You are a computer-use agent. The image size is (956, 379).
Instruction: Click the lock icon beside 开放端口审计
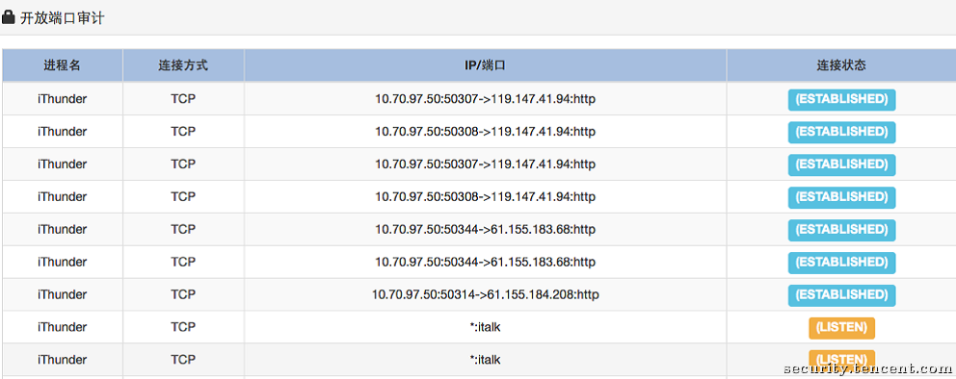pyautogui.click(x=8, y=17)
